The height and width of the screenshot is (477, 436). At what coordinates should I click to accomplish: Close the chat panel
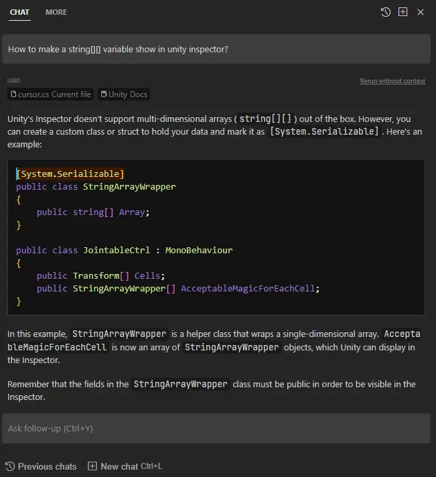(x=421, y=12)
